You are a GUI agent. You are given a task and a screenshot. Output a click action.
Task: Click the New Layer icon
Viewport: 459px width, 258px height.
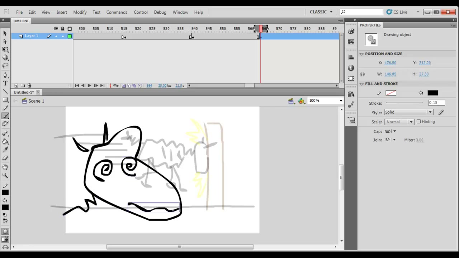[16, 86]
